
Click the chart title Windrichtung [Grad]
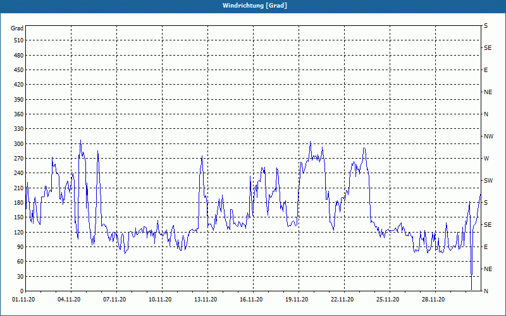(255, 6)
